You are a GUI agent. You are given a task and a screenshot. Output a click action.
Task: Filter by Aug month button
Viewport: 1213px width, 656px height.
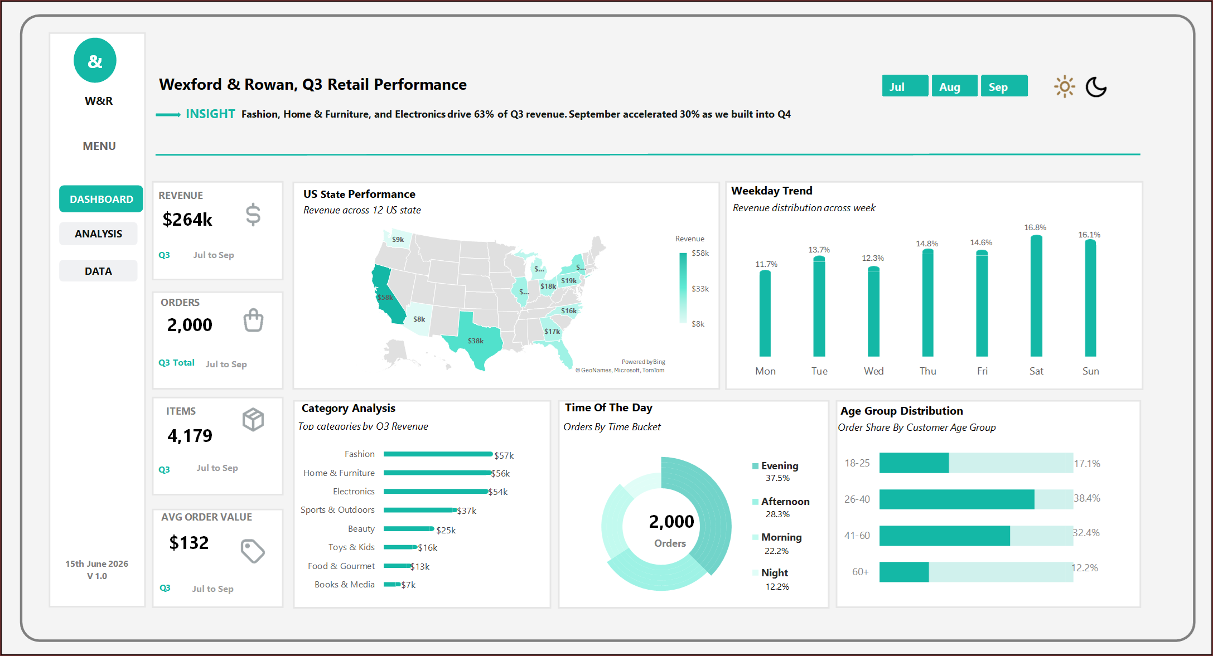(954, 86)
